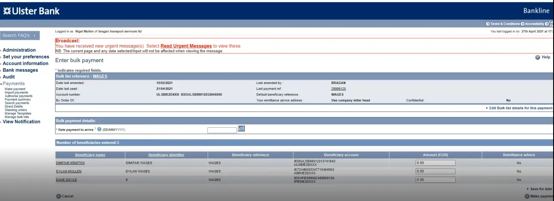The image size is (554, 201).
Task: Click amount field for DAVE DOYLE
Action: coord(435,180)
